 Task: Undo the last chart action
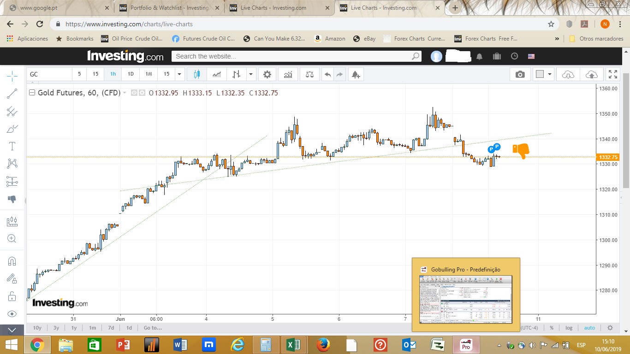pyautogui.click(x=327, y=74)
